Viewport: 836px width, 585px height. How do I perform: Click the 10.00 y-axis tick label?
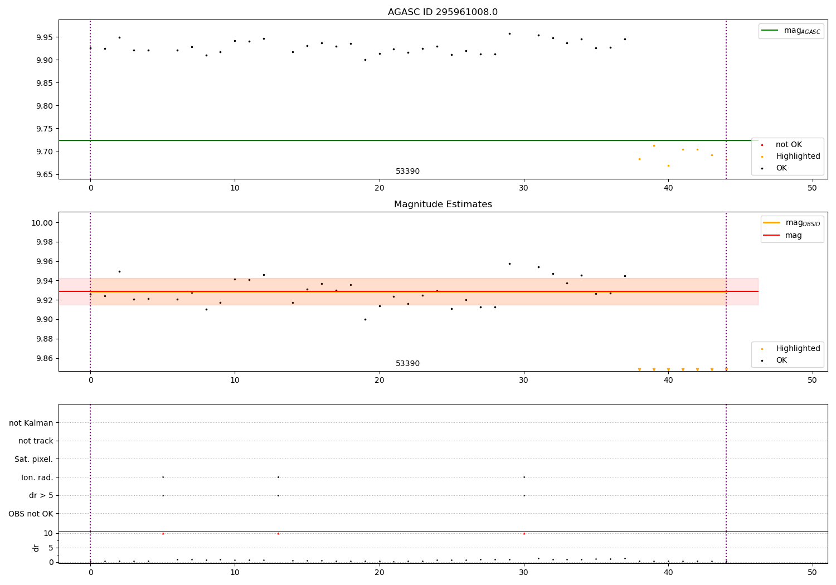coord(42,223)
